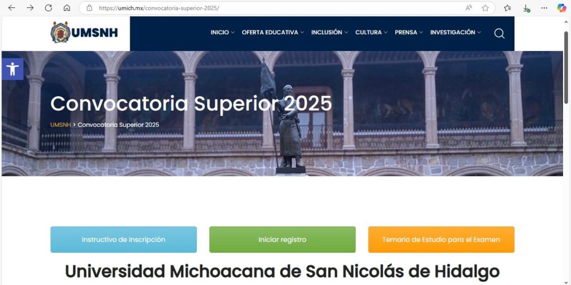Go back using browser back arrow
571x285 pixels.
(x=12, y=7)
